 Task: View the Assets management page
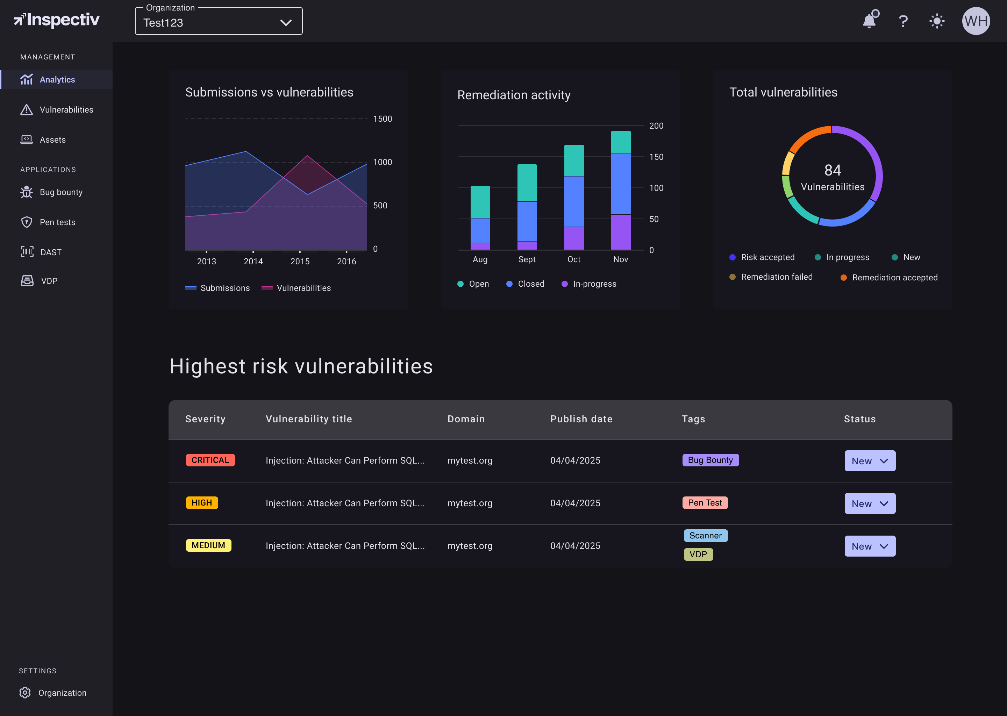(x=53, y=139)
